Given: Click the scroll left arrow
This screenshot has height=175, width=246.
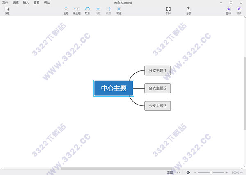Looking at the screenshot, I should tap(2, 168).
